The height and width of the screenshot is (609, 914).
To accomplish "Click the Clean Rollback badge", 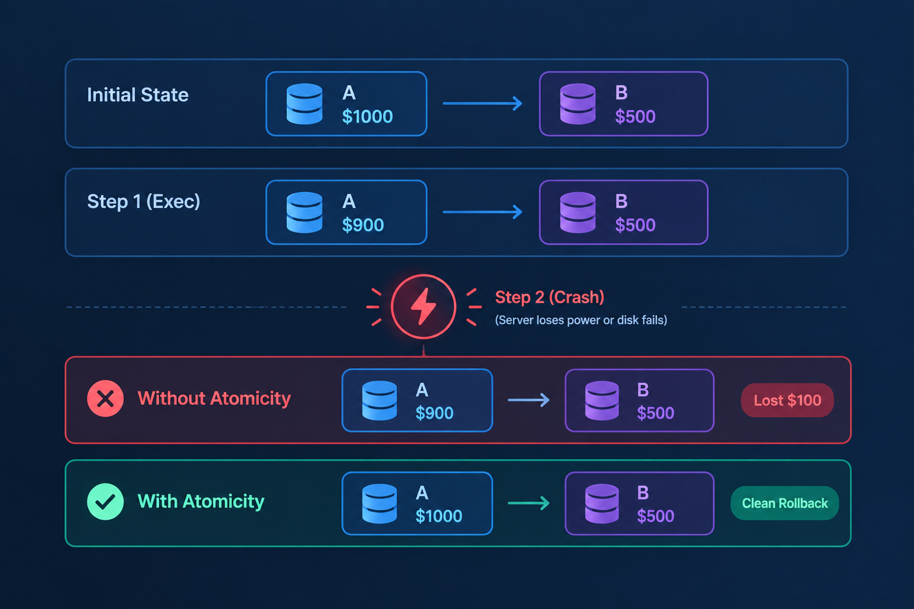I will 785,503.
